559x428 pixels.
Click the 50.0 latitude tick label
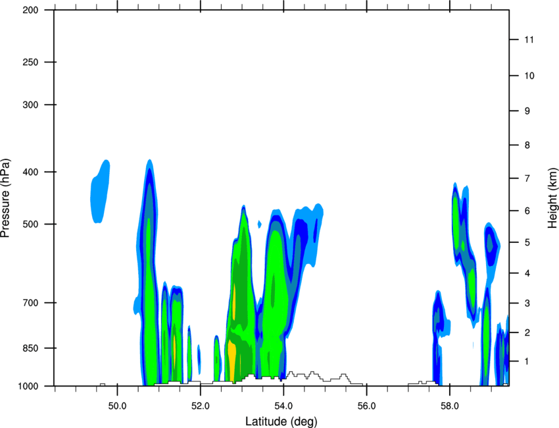coord(117,406)
